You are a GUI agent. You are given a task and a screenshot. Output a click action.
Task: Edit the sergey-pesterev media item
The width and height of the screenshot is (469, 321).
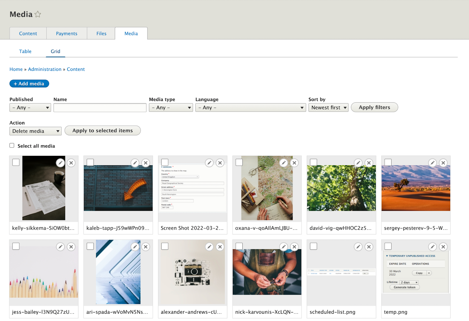point(433,163)
